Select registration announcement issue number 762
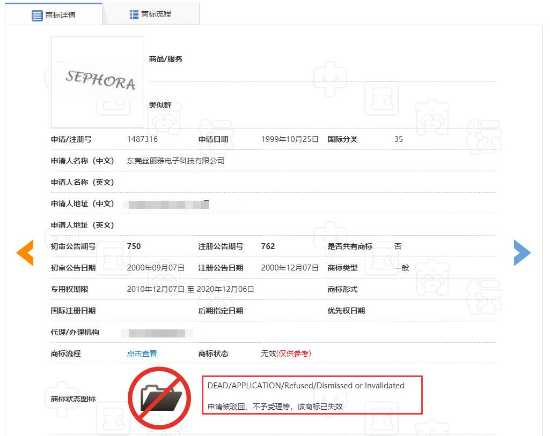 pos(268,246)
